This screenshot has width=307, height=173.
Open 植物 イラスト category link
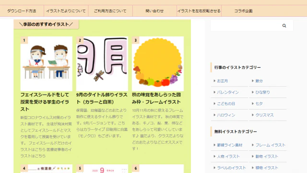267,168
